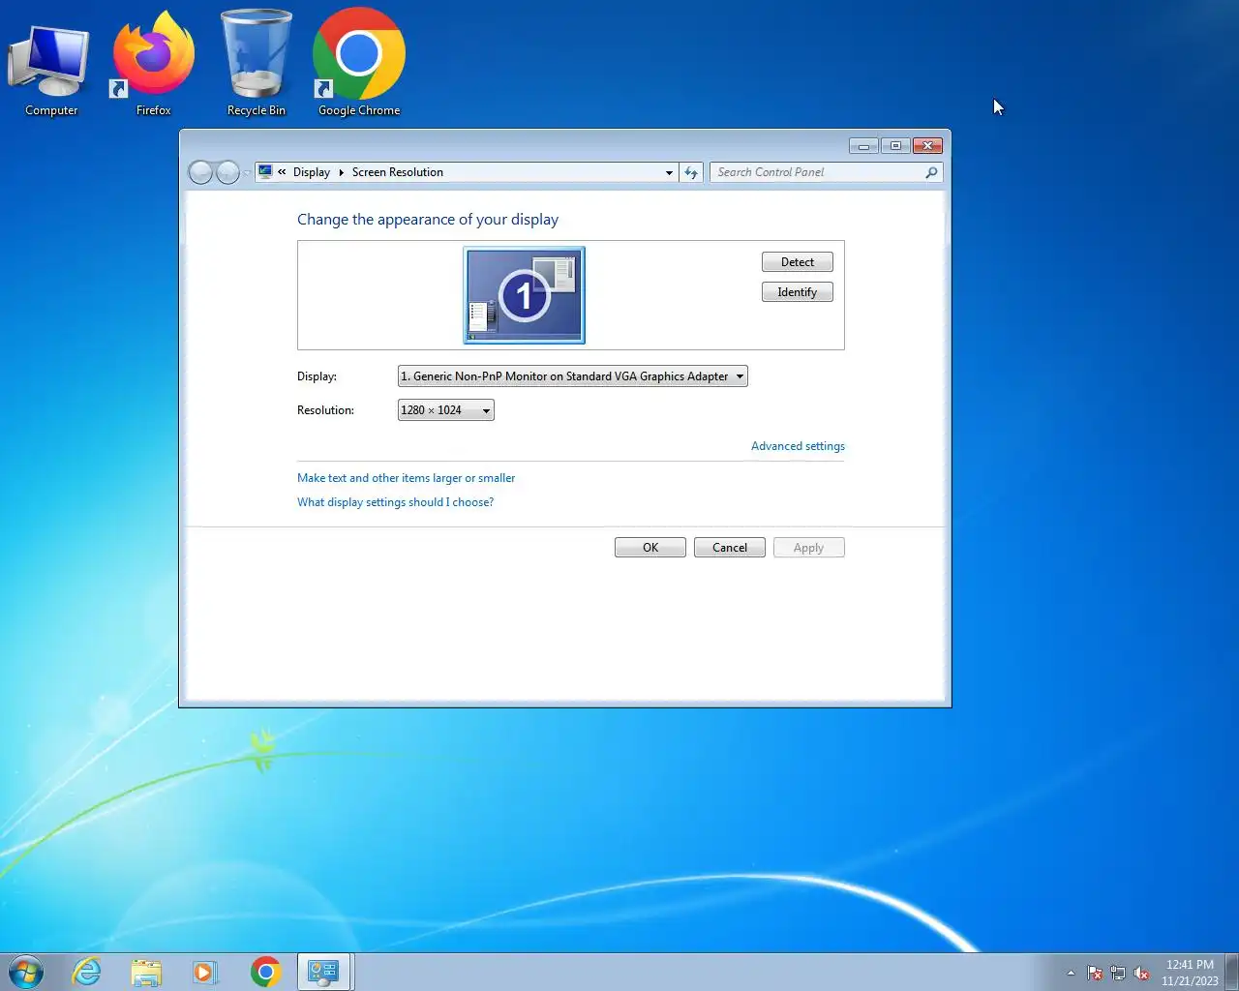Image resolution: width=1239 pixels, height=991 pixels.
Task: Open Make text and other items larger link
Action: coord(406,478)
